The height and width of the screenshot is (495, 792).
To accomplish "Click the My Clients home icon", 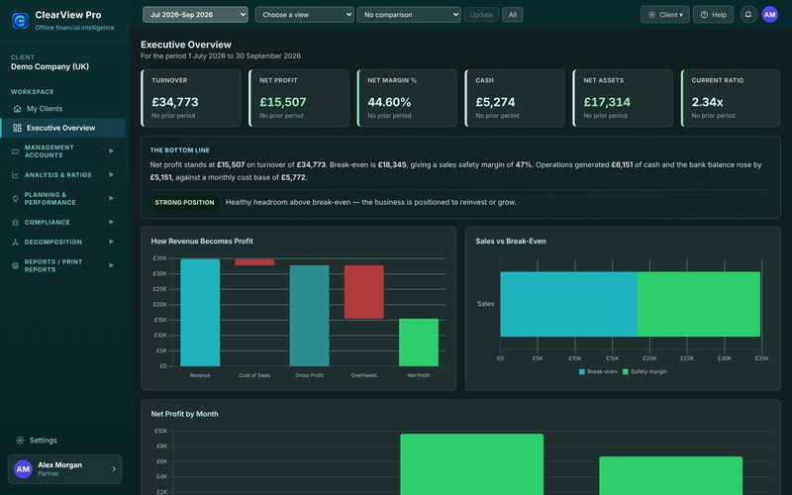I will (x=17, y=109).
